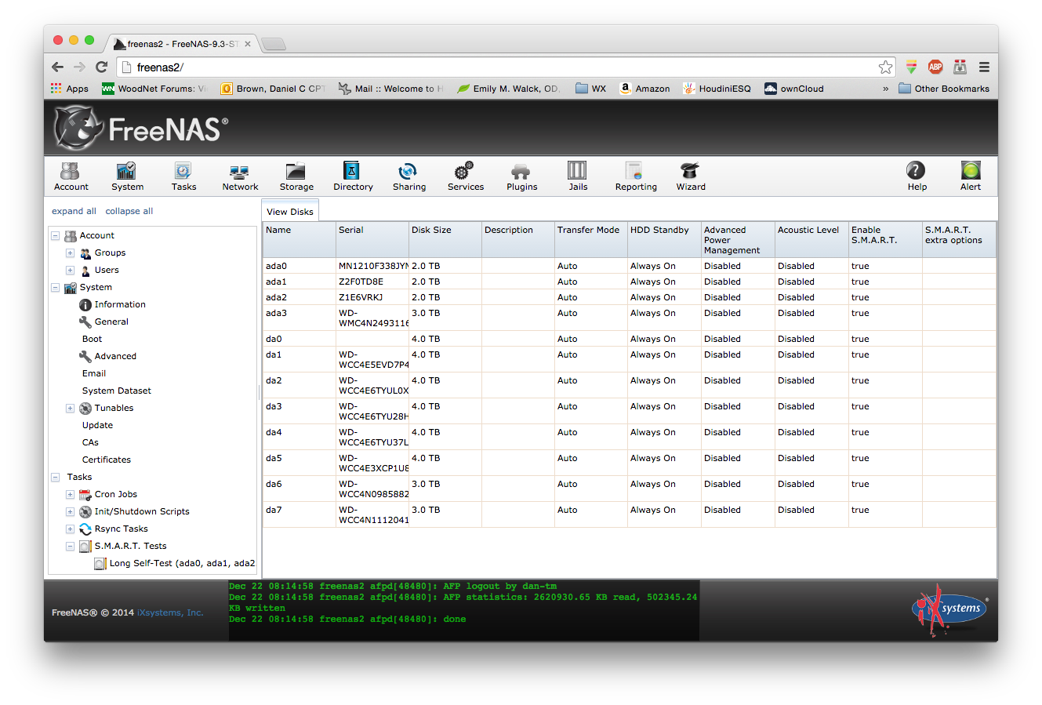Sort disks by the HDD Standby column

point(664,240)
